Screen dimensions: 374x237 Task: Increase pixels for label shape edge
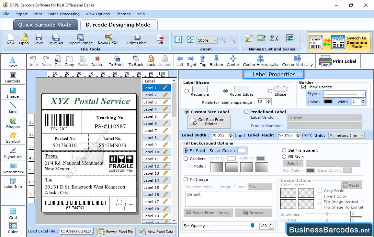point(269,100)
